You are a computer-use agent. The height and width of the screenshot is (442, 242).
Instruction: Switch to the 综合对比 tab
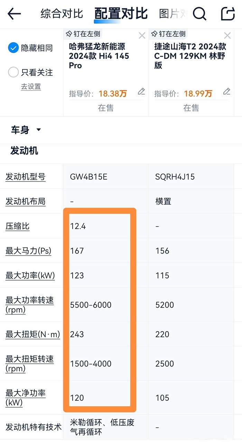click(62, 14)
